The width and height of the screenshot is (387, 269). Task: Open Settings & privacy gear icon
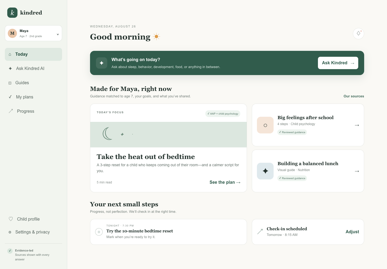coord(10,232)
